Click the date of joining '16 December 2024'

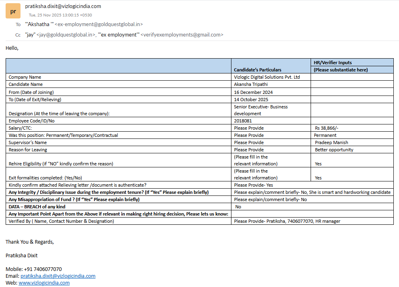coord(253,92)
